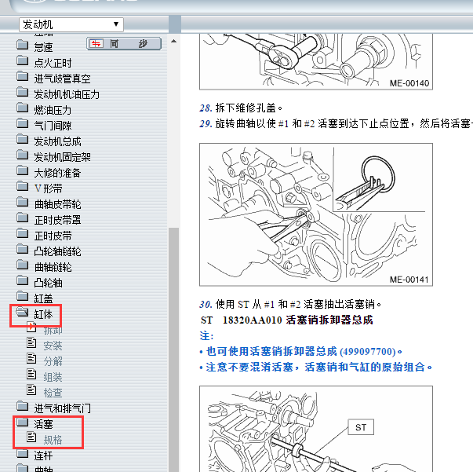Open the 曲轴链轮 folder icon
The height and width of the screenshot is (472, 473).
point(22,265)
